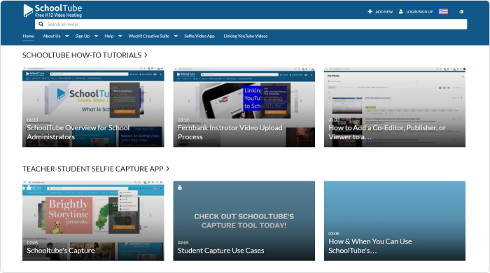Viewport: 490px width, 273px height.
Task: Open Schooltube's Capture video thumbnail
Action: click(x=93, y=220)
